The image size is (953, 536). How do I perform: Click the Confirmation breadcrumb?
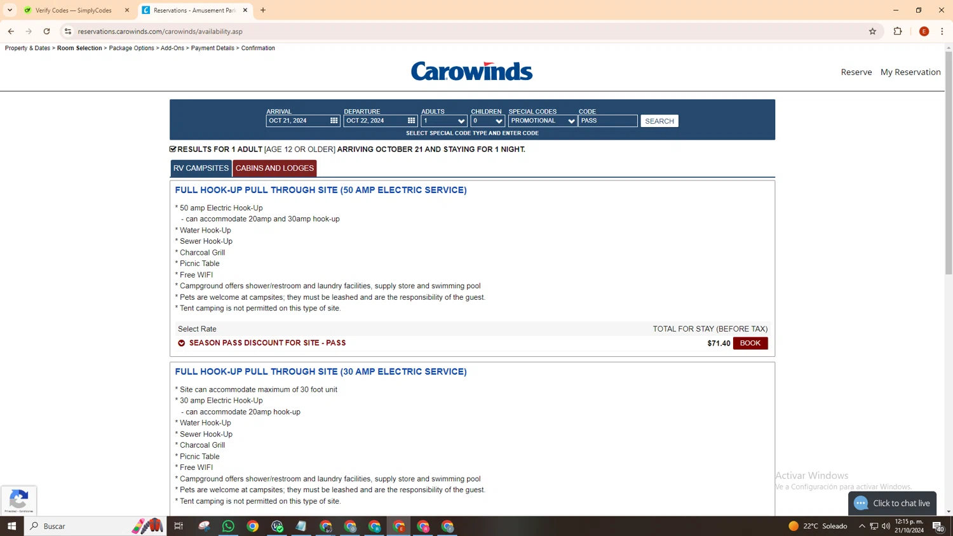[x=258, y=48]
